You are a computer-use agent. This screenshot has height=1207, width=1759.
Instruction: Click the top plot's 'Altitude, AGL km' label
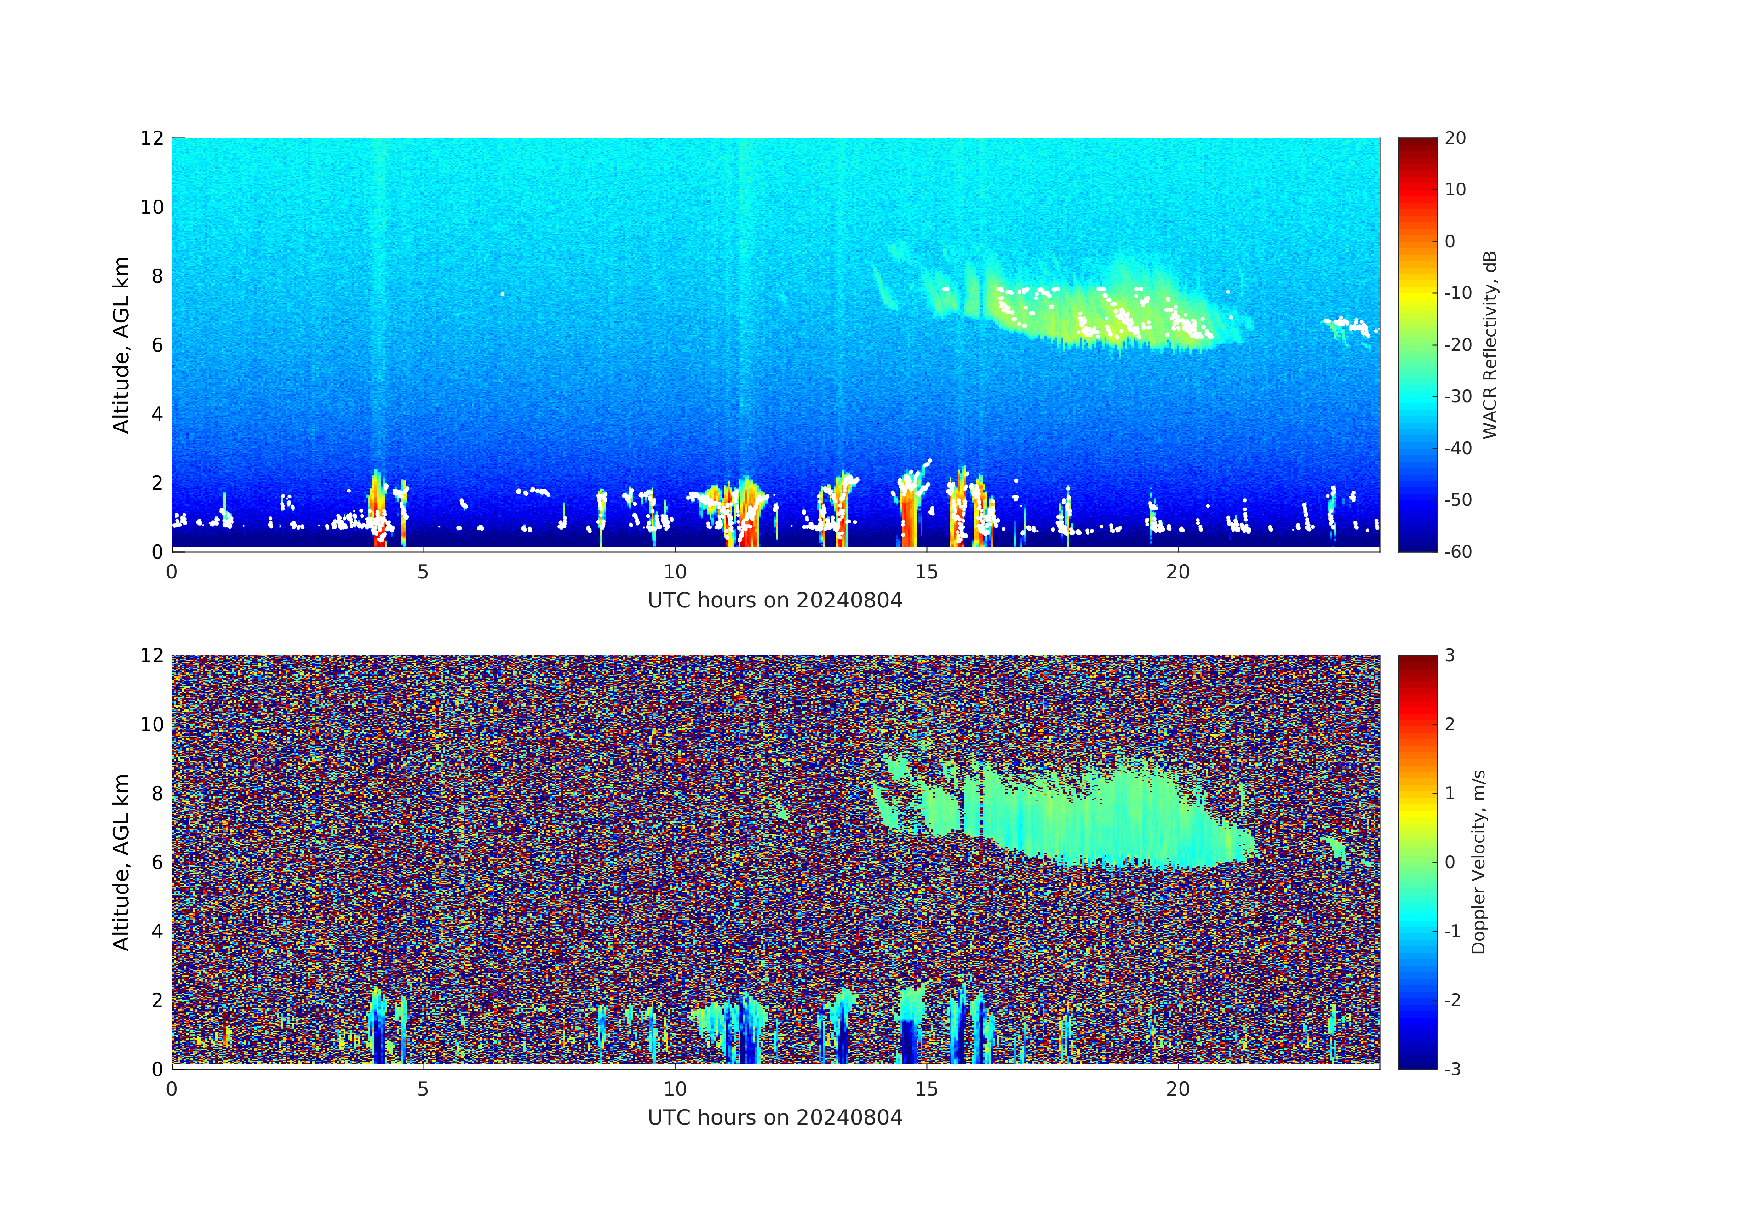pos(121,344)
